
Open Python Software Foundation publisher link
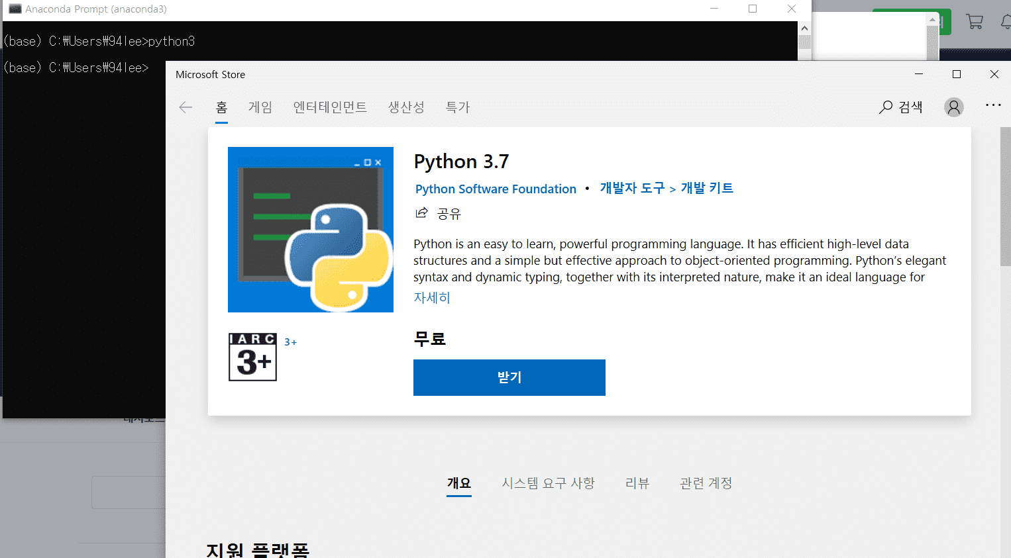click(x=496, y=189)
